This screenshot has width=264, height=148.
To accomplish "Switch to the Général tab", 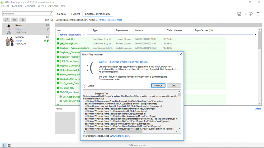I will pos(62,14).
